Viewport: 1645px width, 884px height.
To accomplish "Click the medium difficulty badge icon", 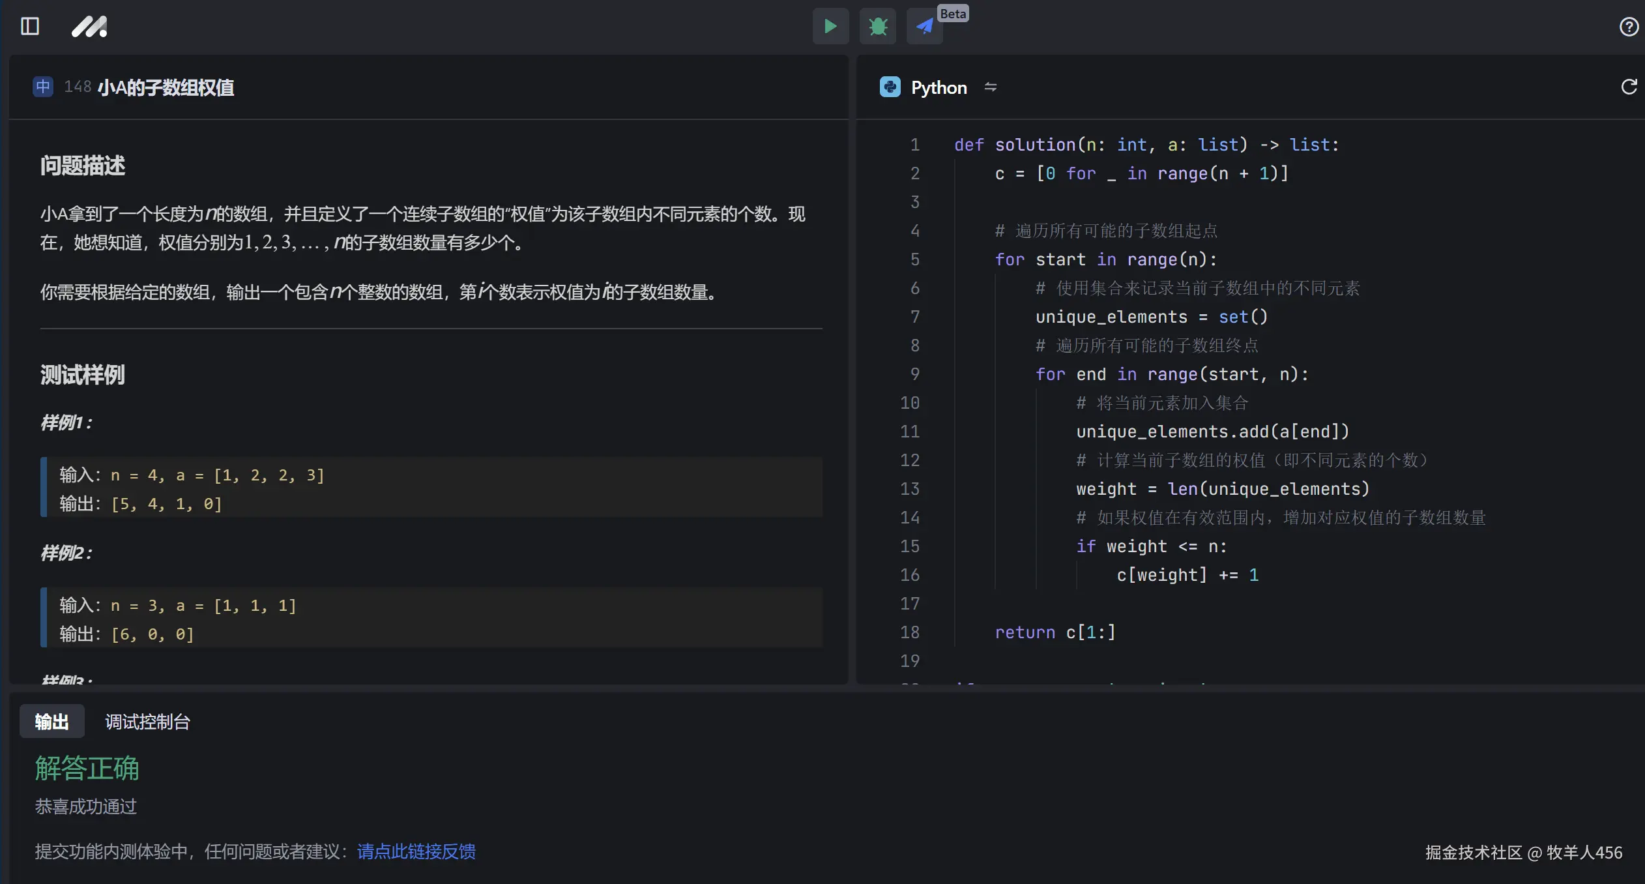I will [x=43, y=87].
